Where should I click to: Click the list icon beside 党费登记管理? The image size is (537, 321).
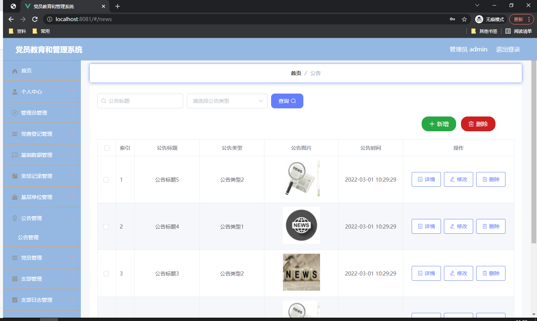[15, 134]
